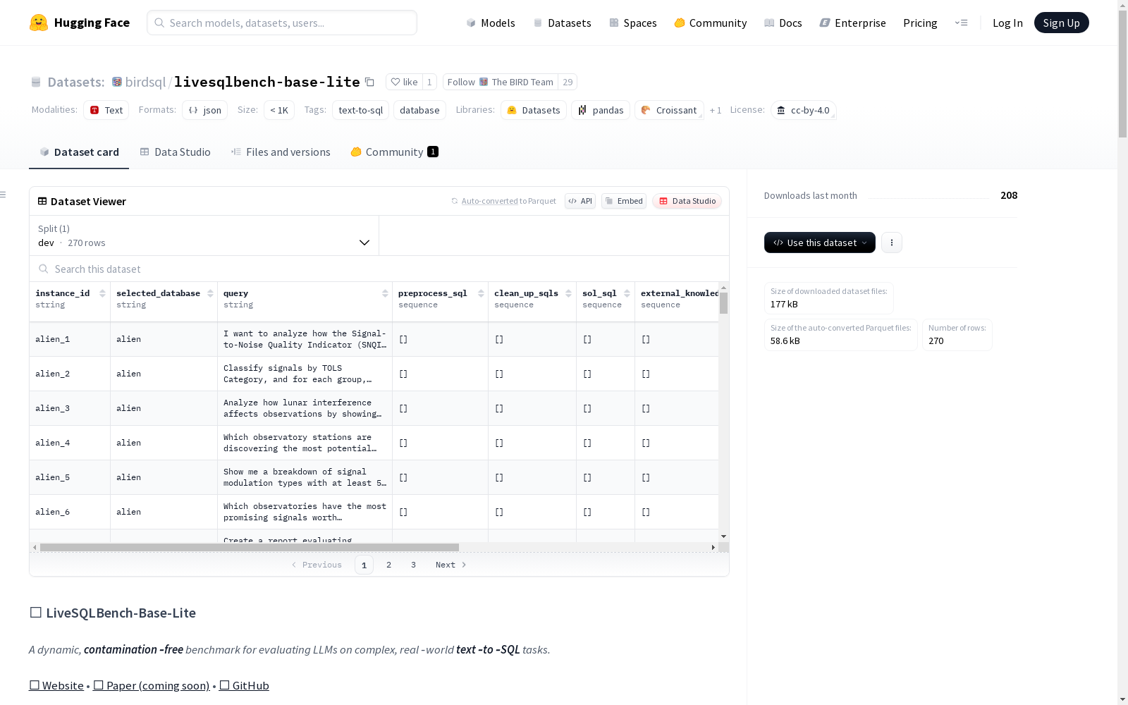Focus the Search this dataset field
The height and width of the screenshot is (705, 1128).
(379, 269)
